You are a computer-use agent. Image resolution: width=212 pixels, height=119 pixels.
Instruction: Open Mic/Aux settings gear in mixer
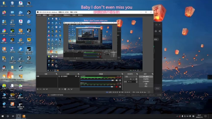[120, 87]
